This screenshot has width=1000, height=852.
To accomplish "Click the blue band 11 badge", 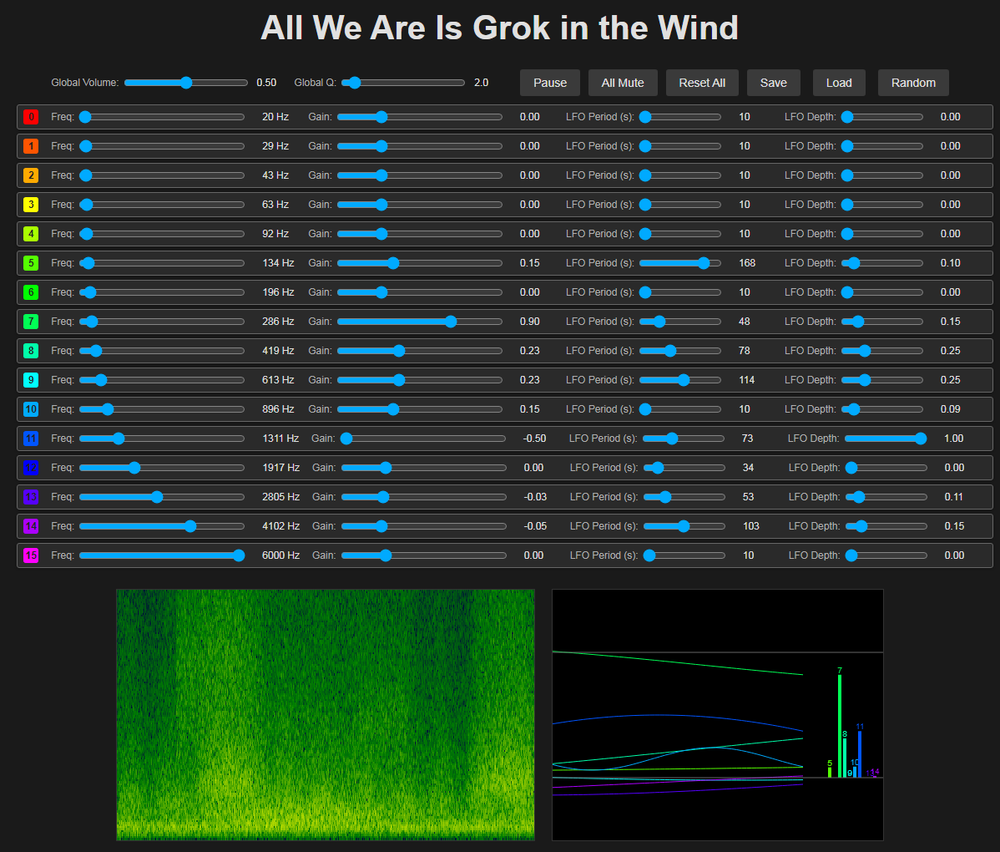I will [x=31, y=439].
